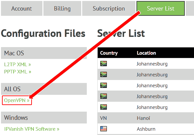
Task: Select the first Johannesburg server location
Action: tap(152, 64)
